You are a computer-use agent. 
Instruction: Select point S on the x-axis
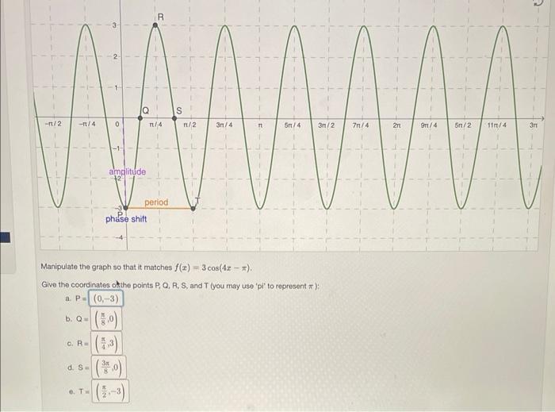[x=174, y=118]
